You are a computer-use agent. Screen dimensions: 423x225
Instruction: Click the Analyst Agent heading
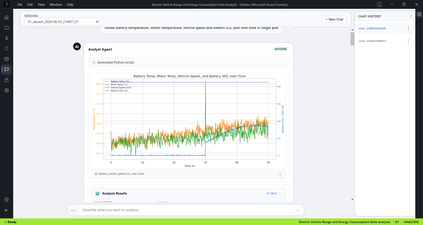pyautogui.click(x=100, y=49)
